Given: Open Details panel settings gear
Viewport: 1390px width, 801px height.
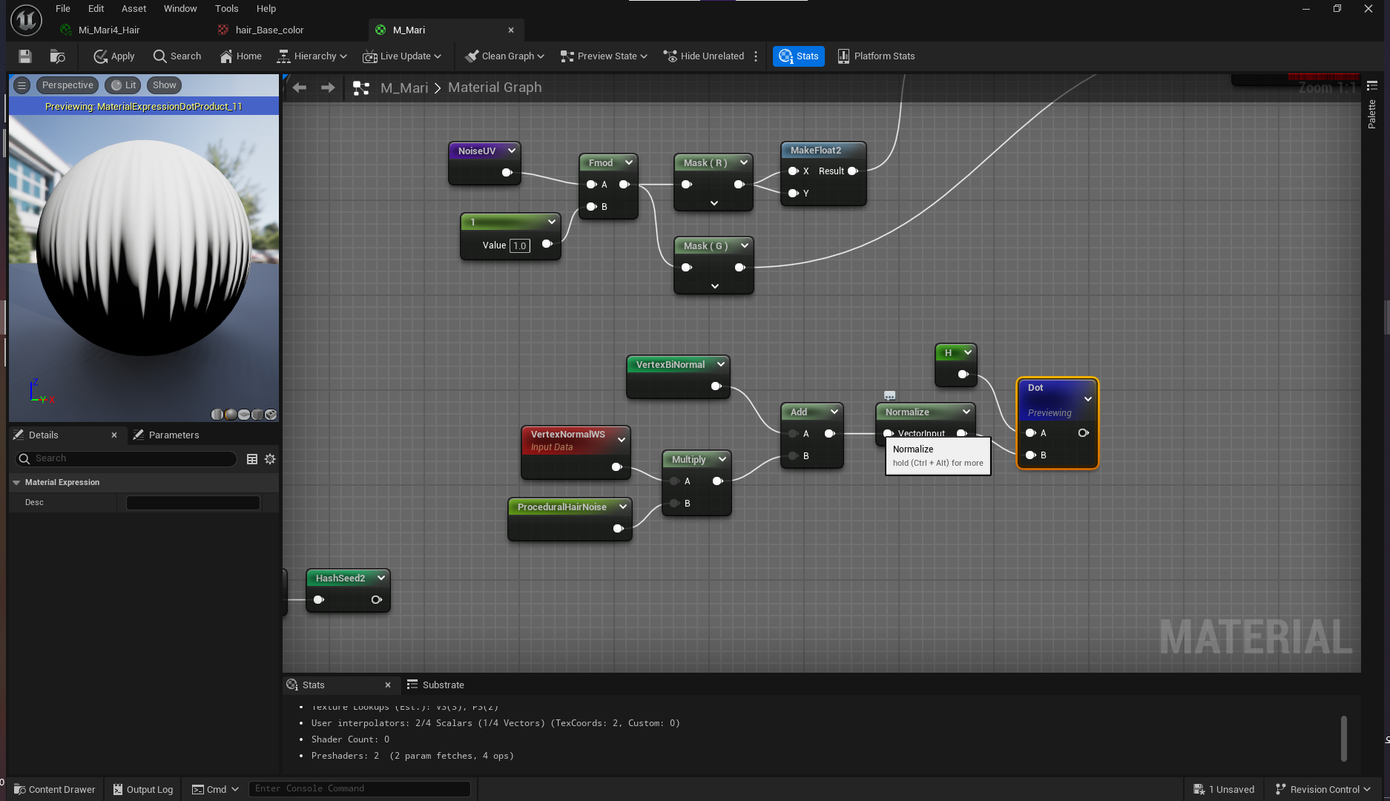Looking at the screenshot, I should tap(270, 459).
